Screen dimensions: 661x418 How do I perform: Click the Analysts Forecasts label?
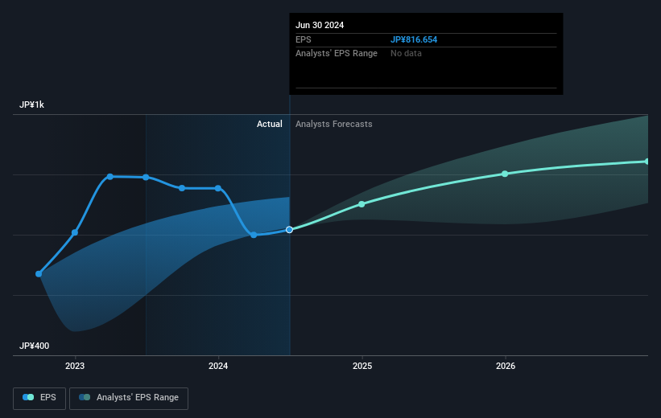pos(334,124)
